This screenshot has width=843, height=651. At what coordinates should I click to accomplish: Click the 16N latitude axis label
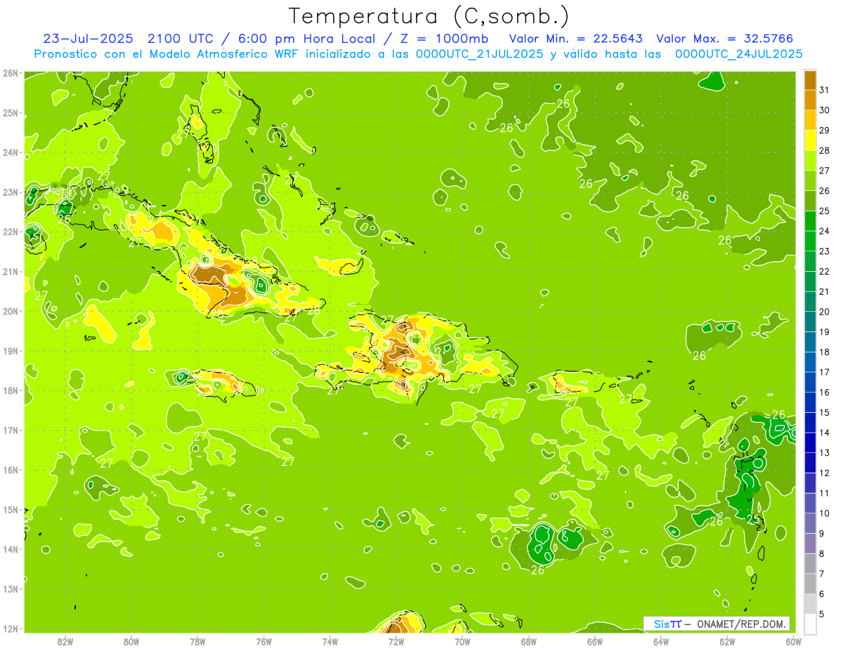pos(11,470)
